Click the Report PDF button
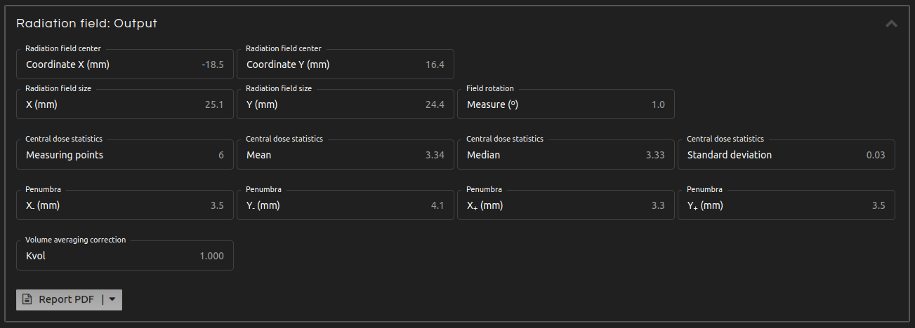The width and height of the screenshot is (915, 328). coord(60,299)
